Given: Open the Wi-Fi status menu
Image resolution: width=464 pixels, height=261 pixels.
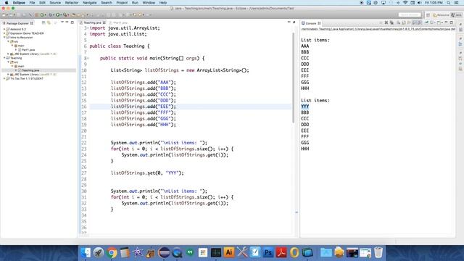Looking at the screenshot, I should pos(405,3).
